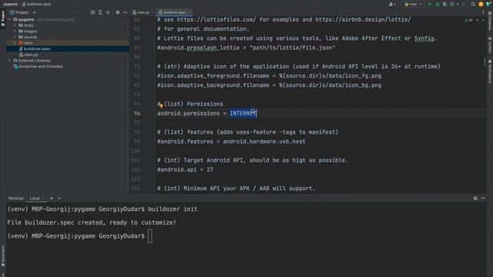Image resolution: width=493 pixels, height=277 pixels.
Task: Click the intention lightbulb on line 95
Action: click(161, 106)
